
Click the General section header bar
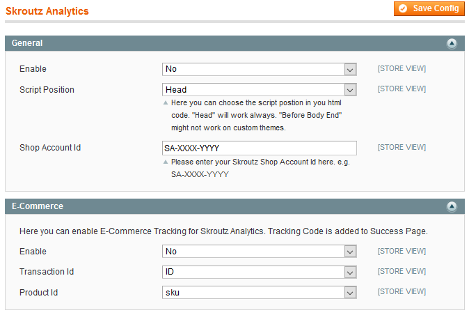click(x=234, y=43)
